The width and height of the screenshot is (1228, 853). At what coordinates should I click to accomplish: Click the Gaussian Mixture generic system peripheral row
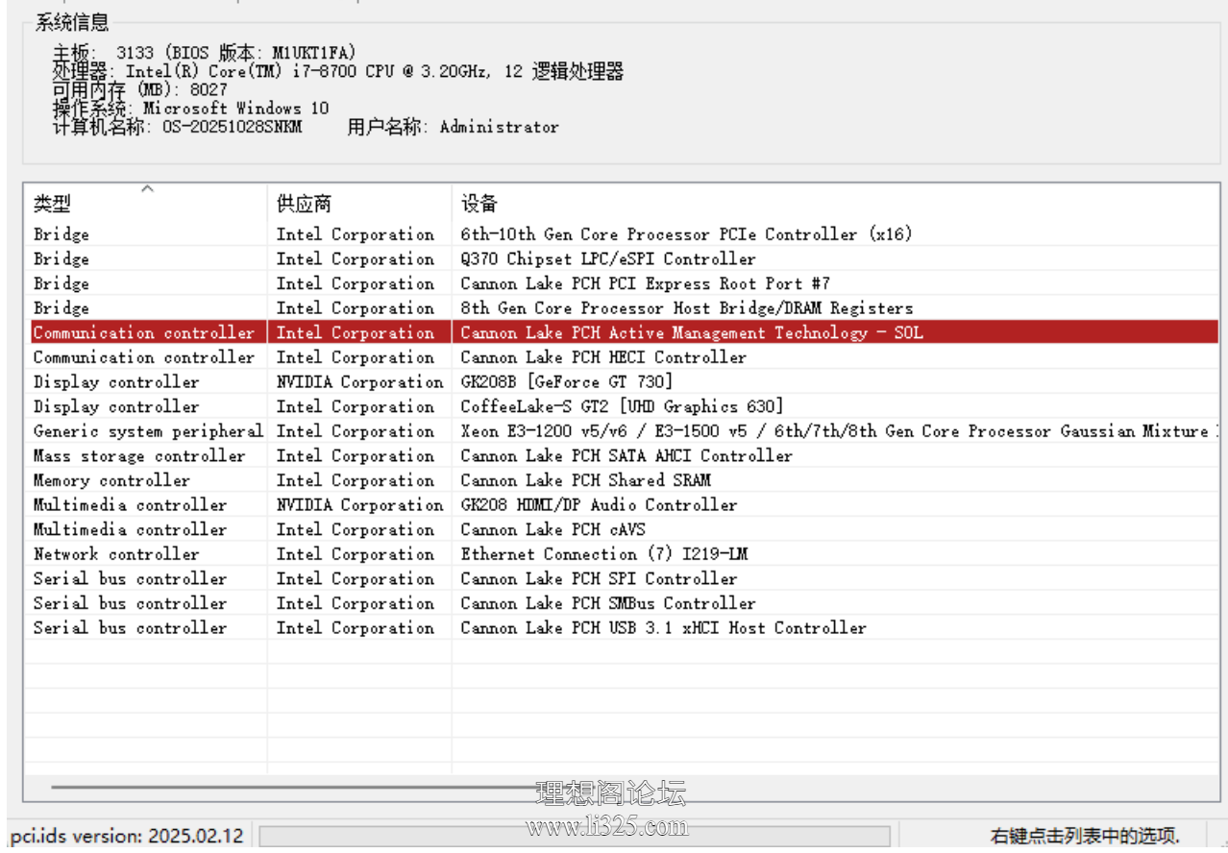coord(834,431)
